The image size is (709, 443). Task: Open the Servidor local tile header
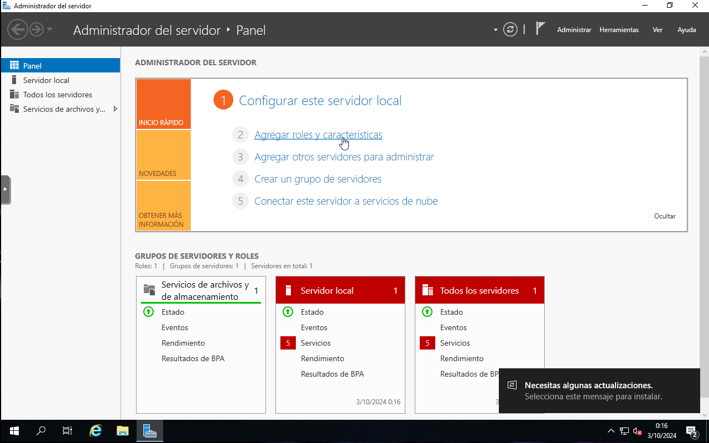click(x=340, y=290)
